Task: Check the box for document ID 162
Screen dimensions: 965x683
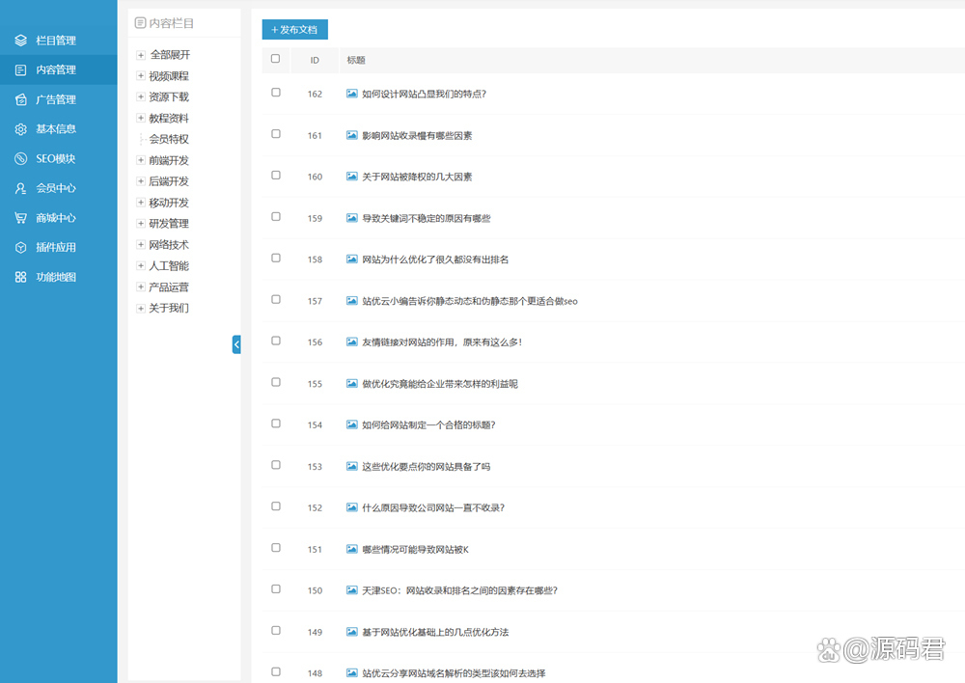Action: pos(276,93)
